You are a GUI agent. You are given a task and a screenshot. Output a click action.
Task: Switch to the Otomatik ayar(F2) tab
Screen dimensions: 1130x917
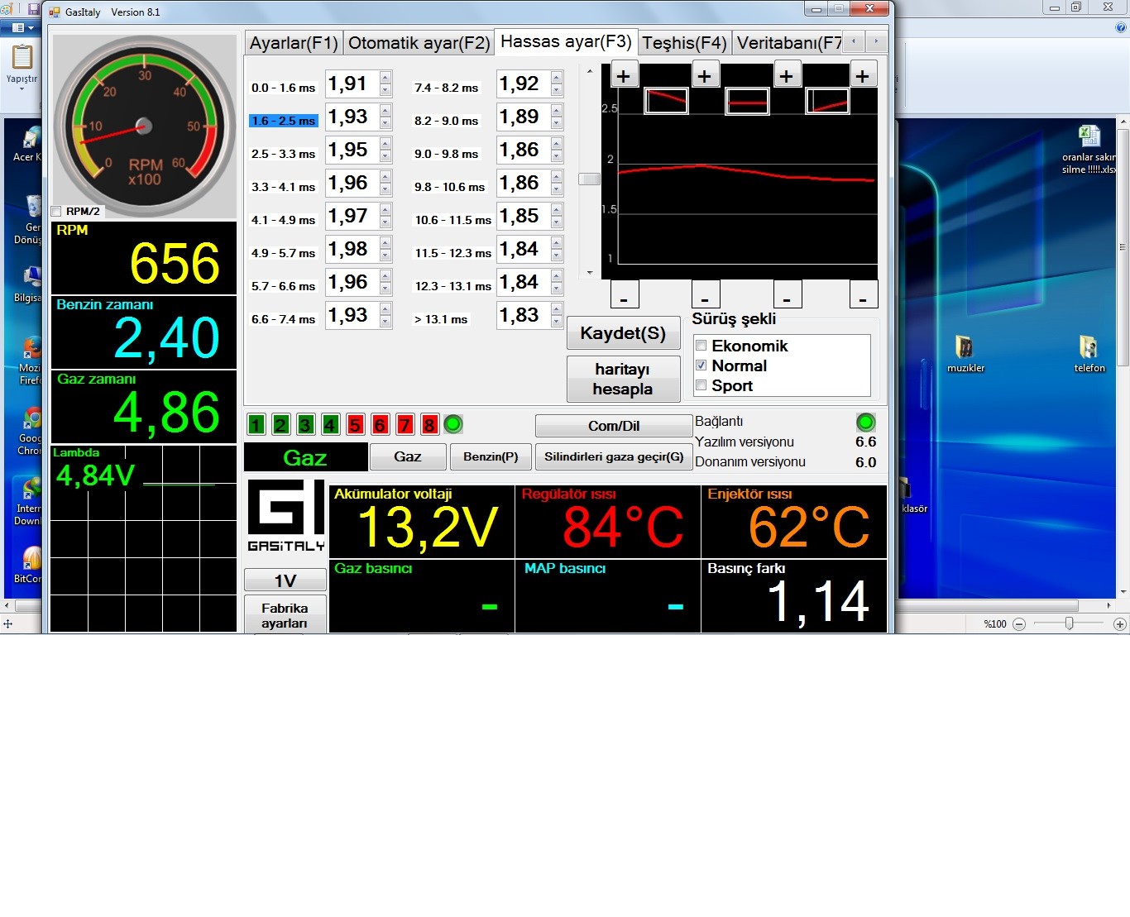click(x=419, y=43)
